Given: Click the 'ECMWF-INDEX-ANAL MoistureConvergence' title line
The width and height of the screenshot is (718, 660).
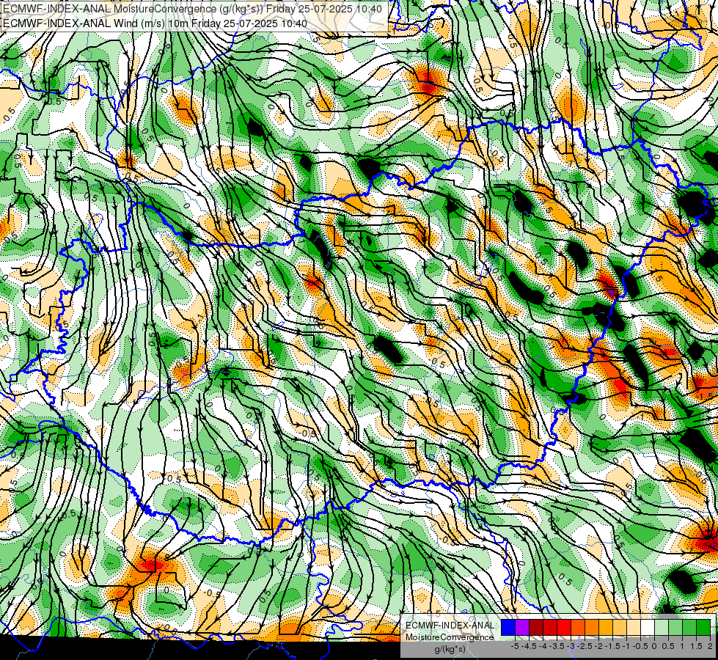Looking at the screenshot, I should coord(192,9).
